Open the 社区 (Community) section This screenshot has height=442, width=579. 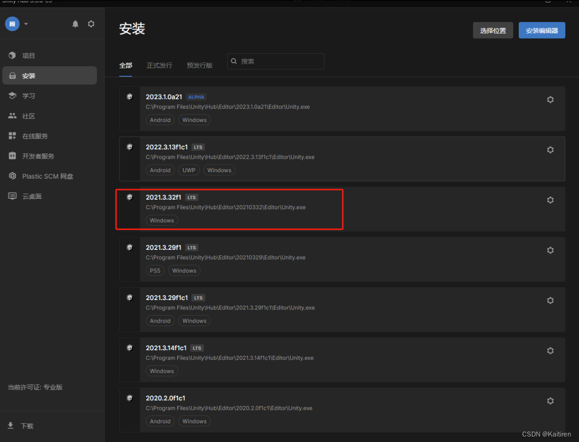pyautogui.click(x=29, y=115)
